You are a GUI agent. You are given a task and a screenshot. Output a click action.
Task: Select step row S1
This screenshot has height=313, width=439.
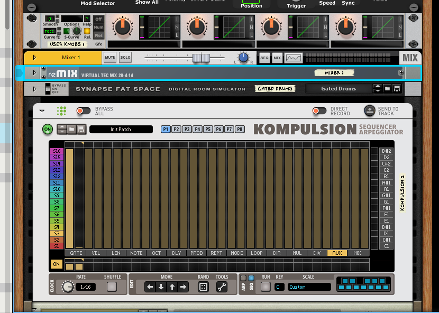pos(57,246)
